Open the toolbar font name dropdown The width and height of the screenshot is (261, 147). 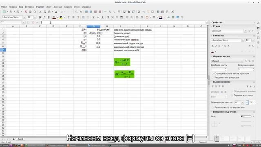24,17
